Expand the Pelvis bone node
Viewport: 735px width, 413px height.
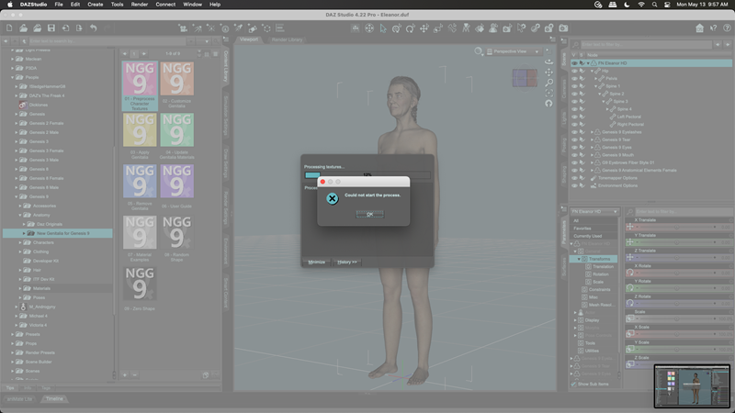[595, 79]
